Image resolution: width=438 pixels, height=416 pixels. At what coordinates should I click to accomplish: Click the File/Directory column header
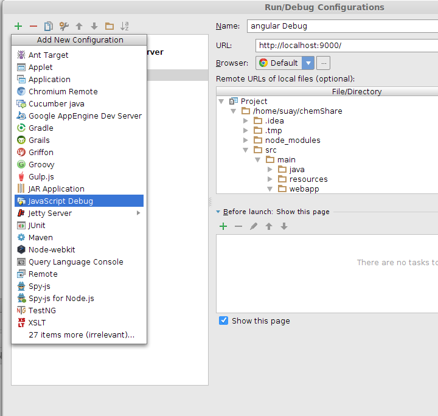coord(327,92)
